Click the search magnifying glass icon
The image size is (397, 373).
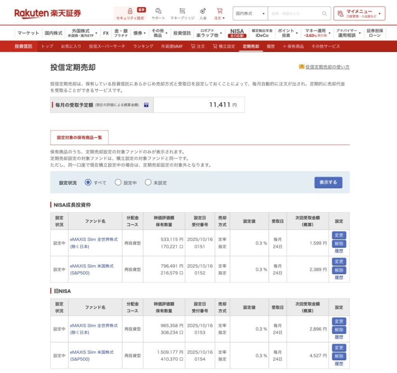point(324,14)
